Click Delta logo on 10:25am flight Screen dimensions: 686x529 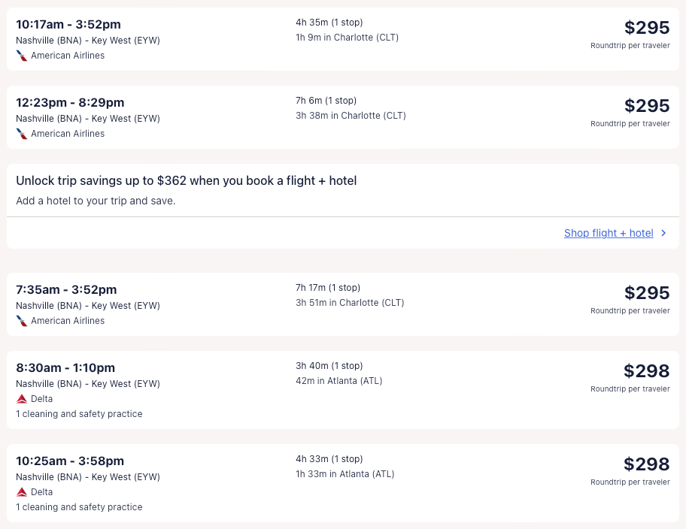coord(22,492)
